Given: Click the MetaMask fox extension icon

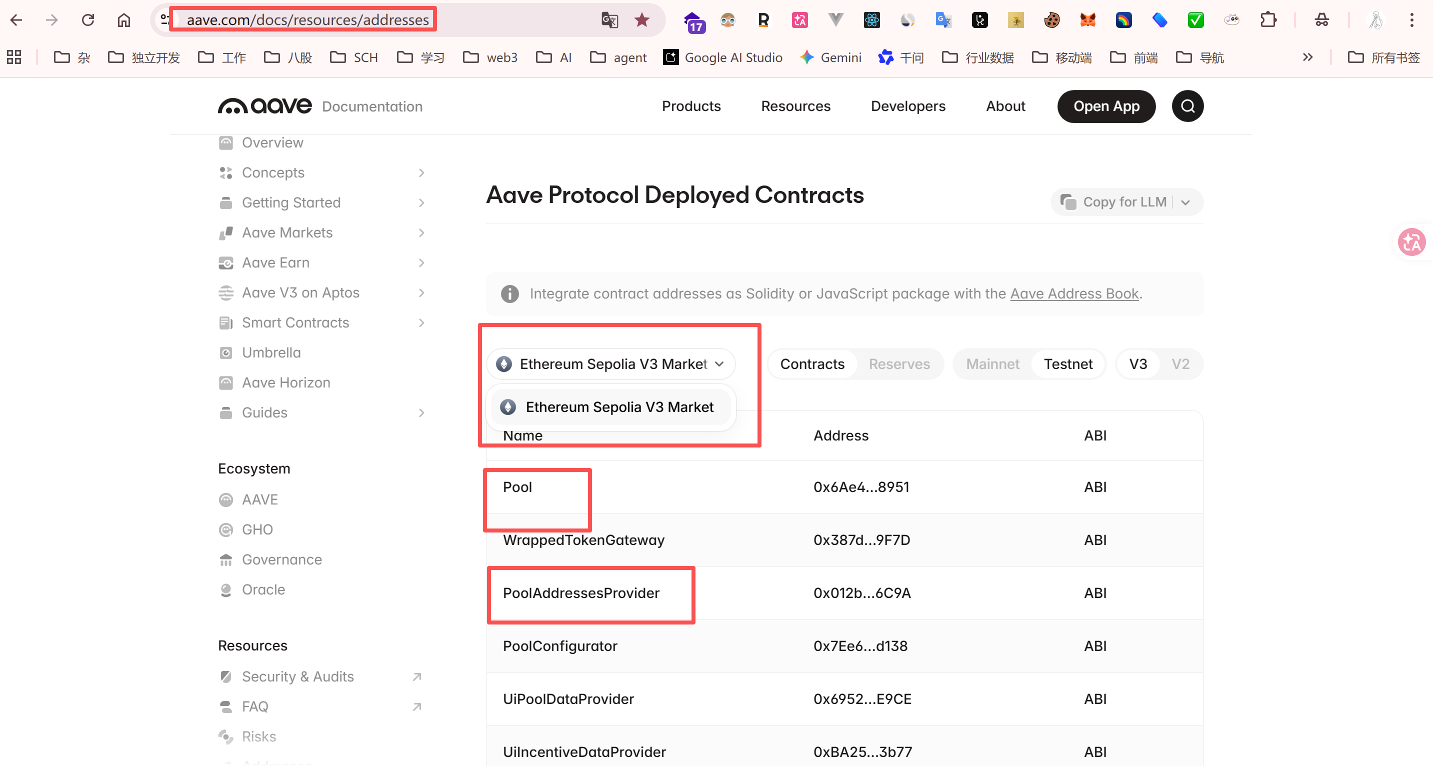Looking at the screenshot, I should (x=1087, y=20).
